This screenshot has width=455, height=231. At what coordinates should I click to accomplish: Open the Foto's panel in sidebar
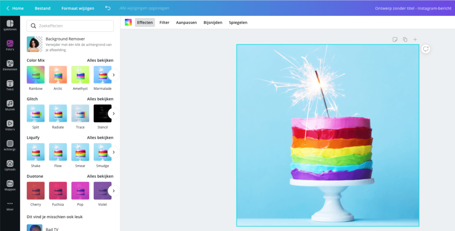10,45
